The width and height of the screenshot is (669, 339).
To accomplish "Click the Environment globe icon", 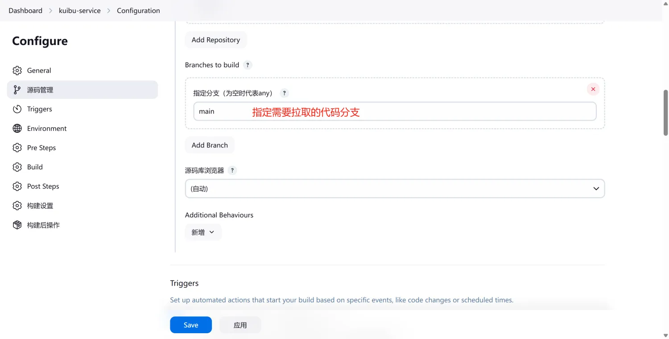I will [17, 128].
